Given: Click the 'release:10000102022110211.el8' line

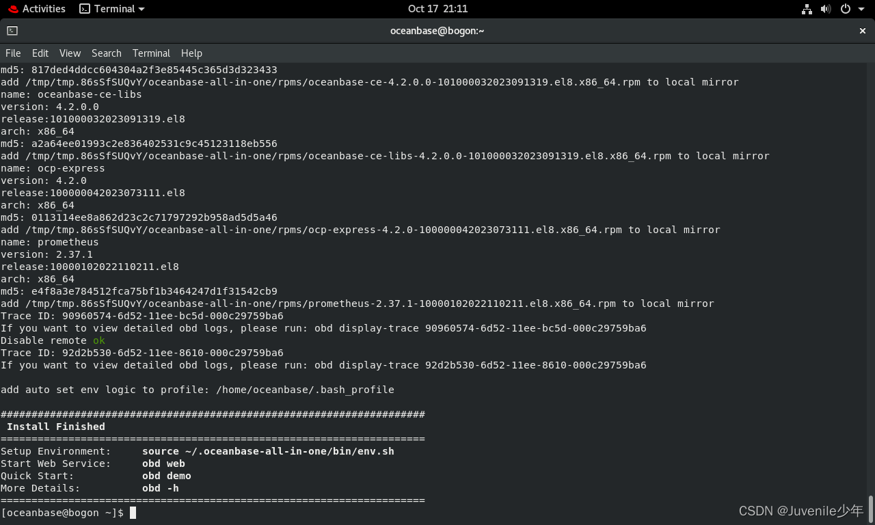Looking at the screenshot, I should click(90, 267).
